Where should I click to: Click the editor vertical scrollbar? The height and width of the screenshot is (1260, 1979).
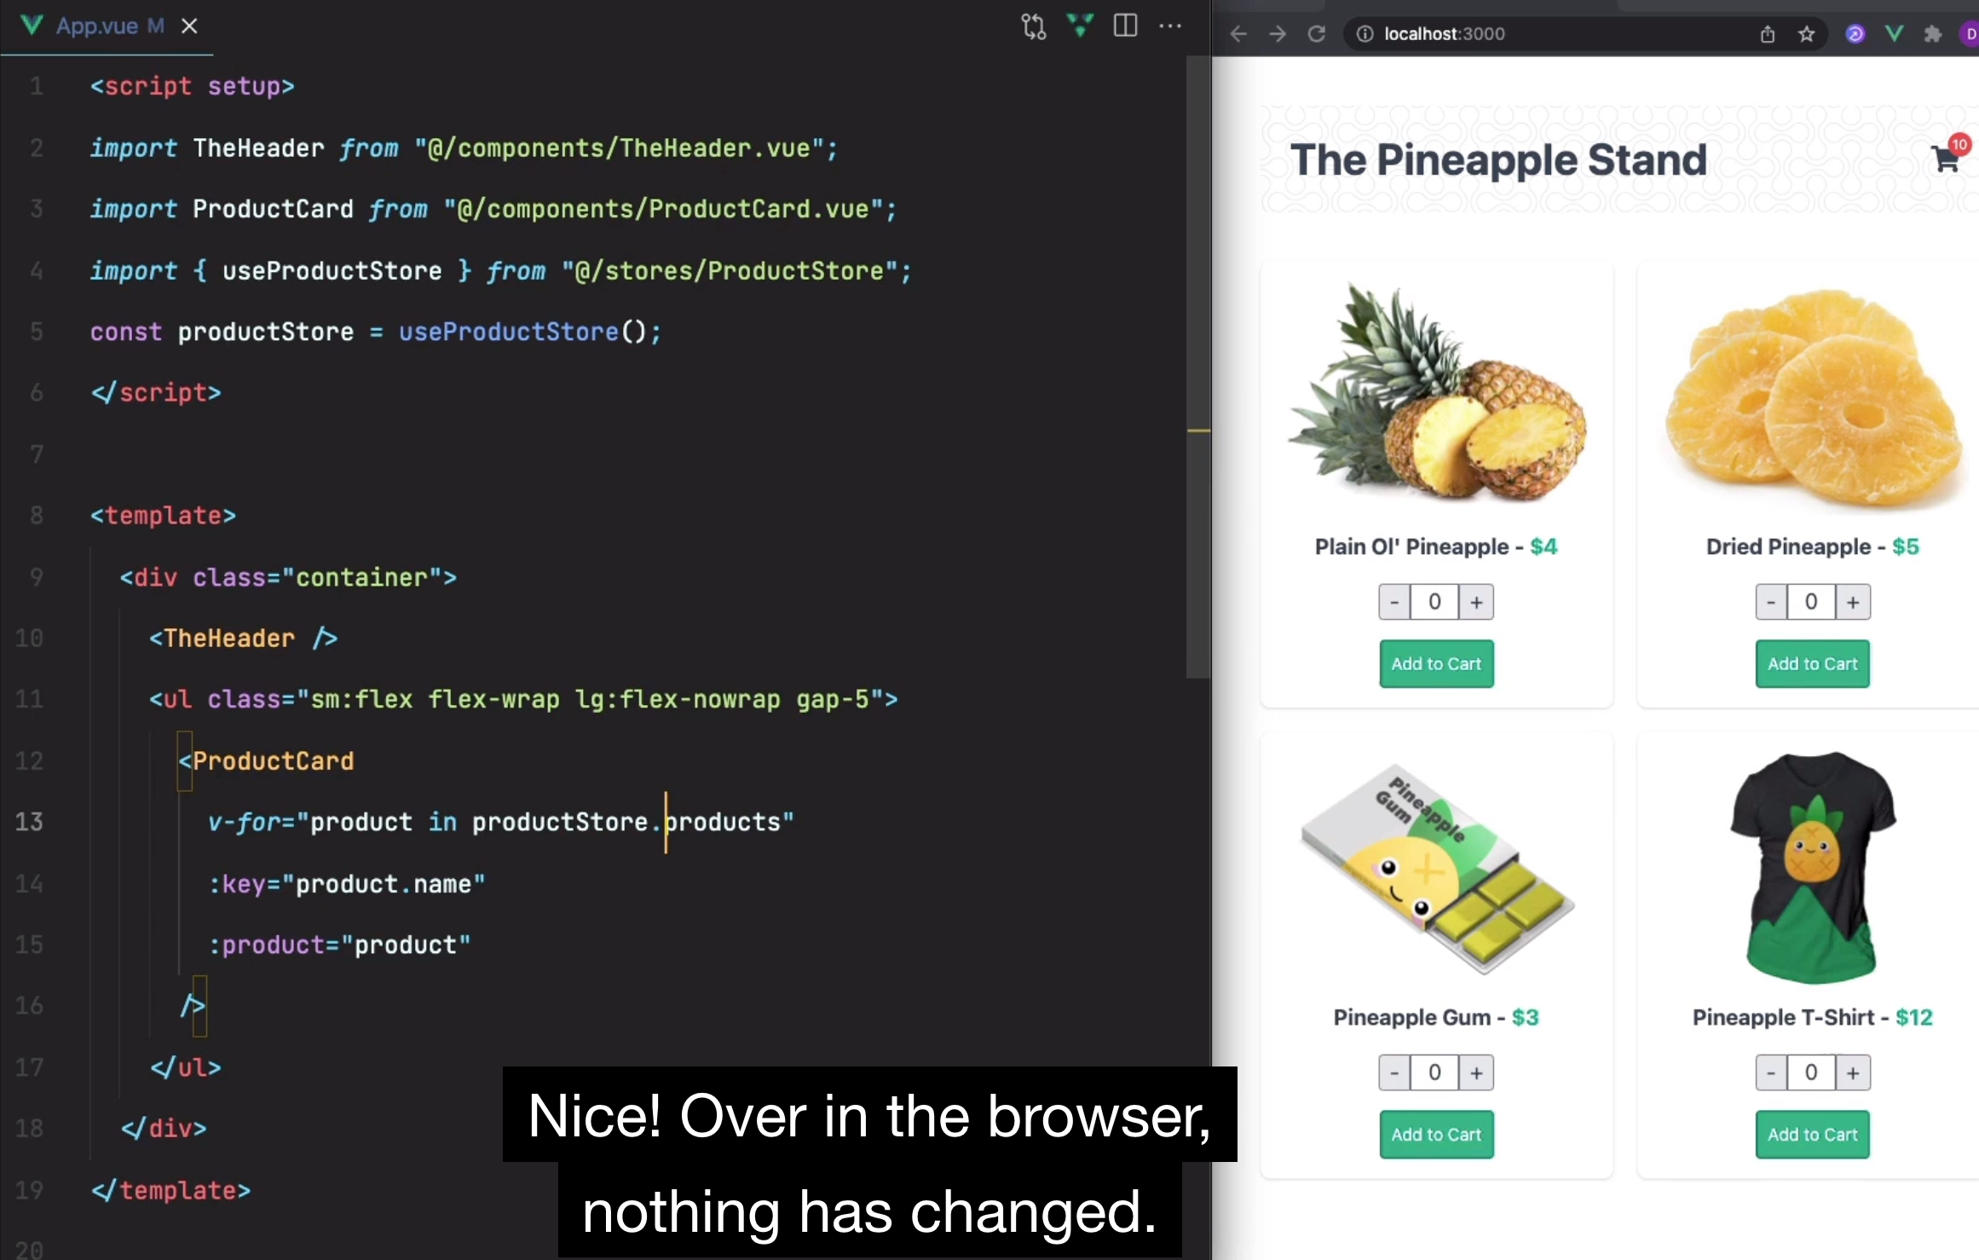click(1198, 367)
